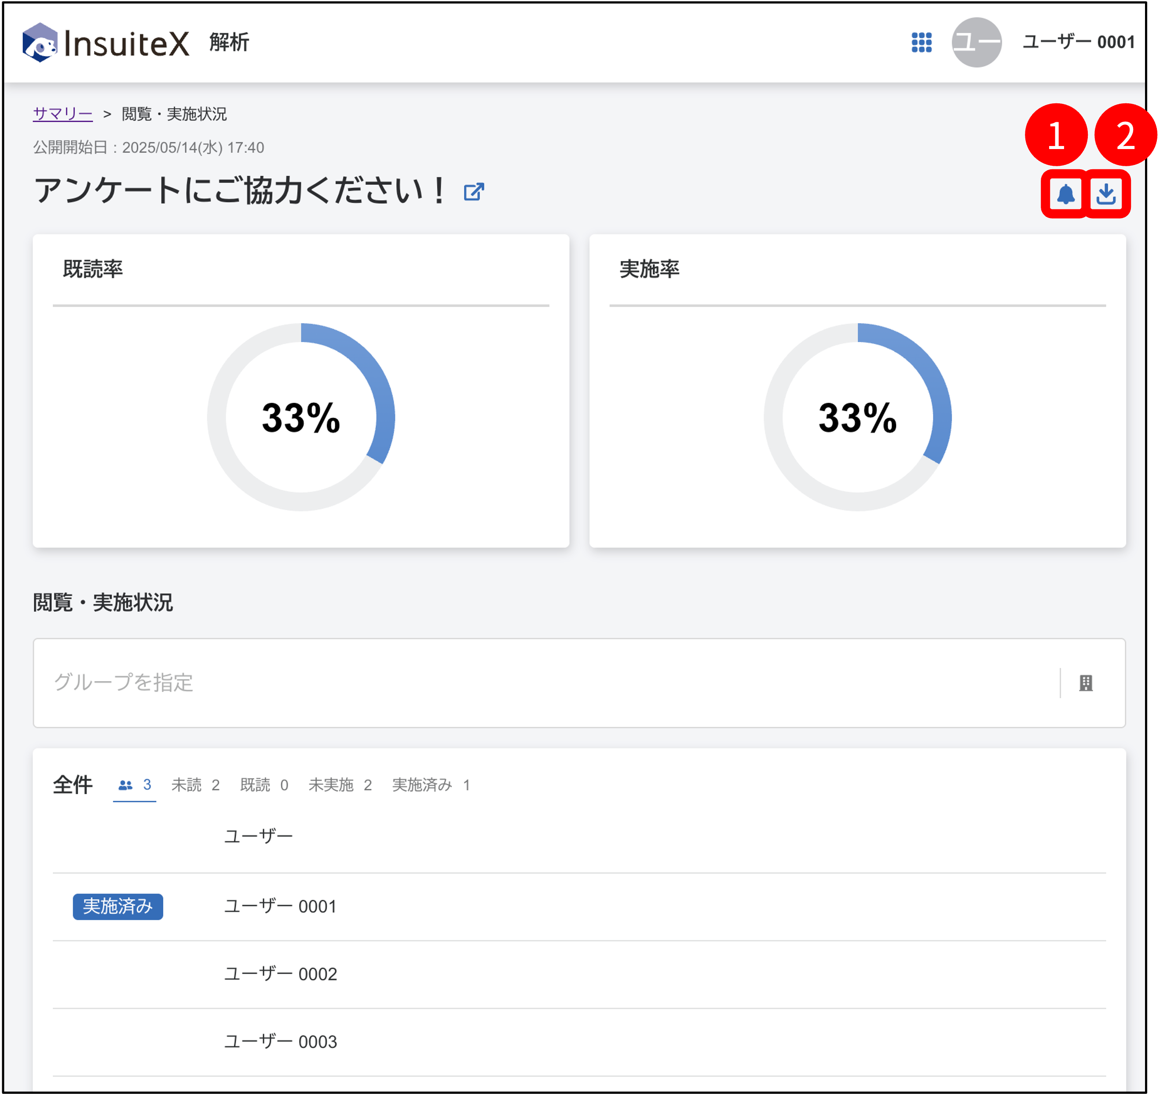Click the 既読率 progress ring chart

tap(301, 417)
